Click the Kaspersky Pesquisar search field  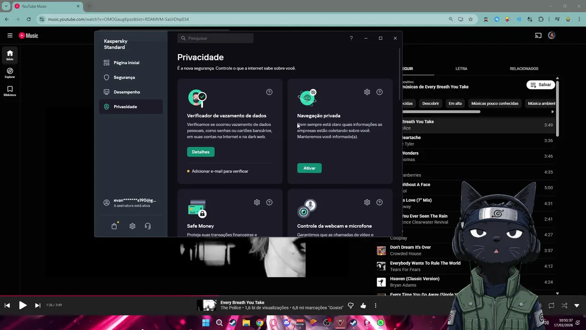[216, 38]
